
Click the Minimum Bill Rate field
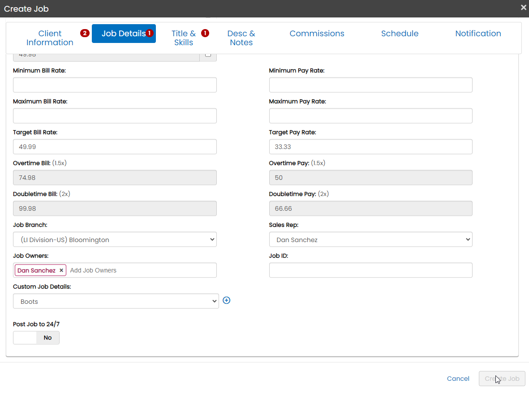click(115, 85)
